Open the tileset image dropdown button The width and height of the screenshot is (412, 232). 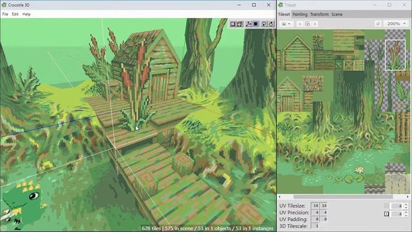(286, 24)
